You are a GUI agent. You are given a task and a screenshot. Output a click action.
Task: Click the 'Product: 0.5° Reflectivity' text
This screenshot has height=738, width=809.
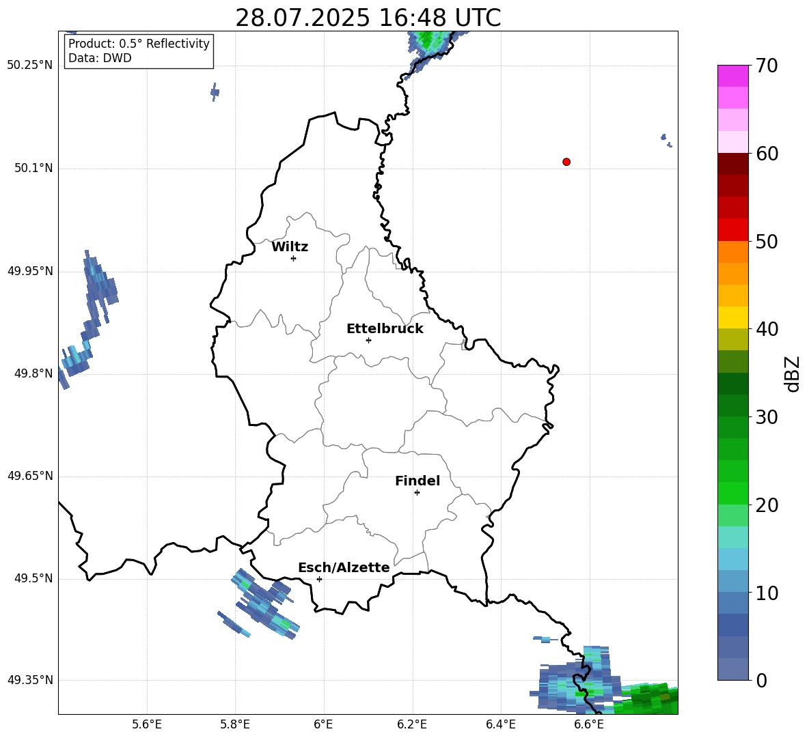point(139,43)
